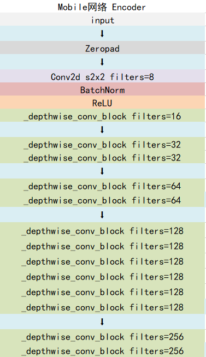206x357 pixels.
Task: Click the arrow below the input cell
Action: (x=102, y=34)
